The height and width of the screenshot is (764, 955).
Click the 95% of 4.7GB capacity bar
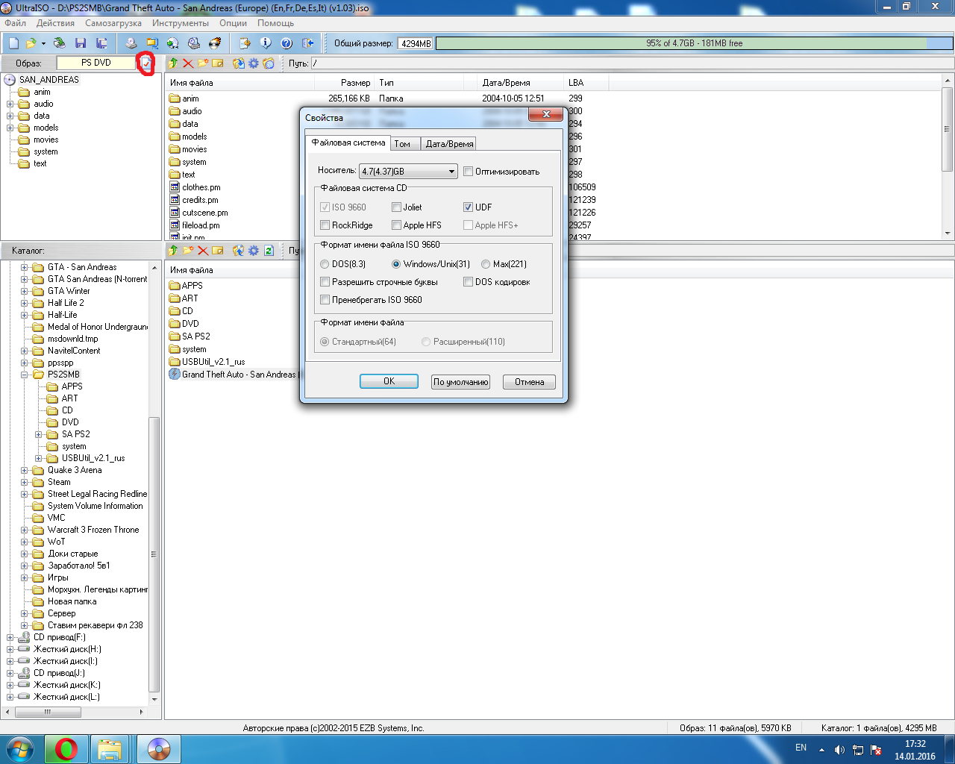click(694, 43)
